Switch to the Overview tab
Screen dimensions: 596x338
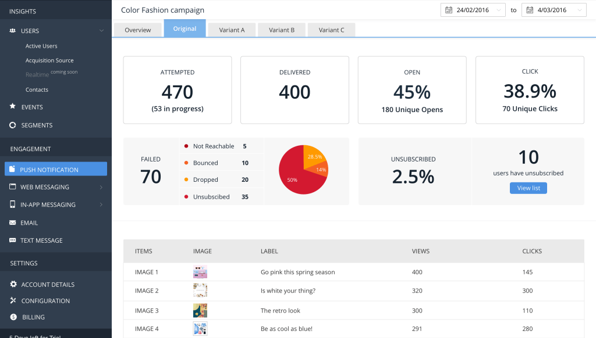pos(137,30)
